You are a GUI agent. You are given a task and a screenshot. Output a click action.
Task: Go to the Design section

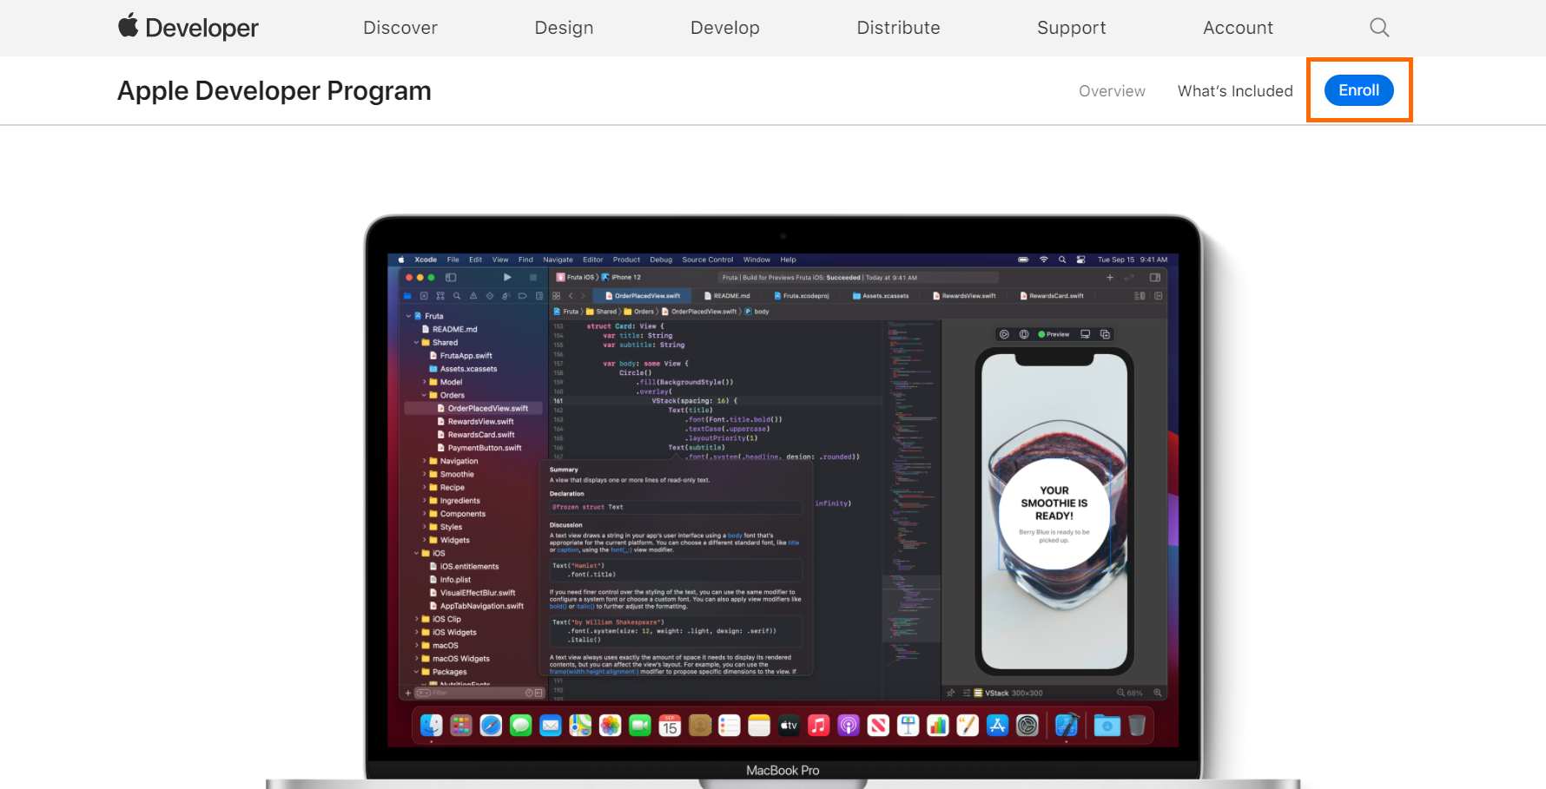(564, 28)
